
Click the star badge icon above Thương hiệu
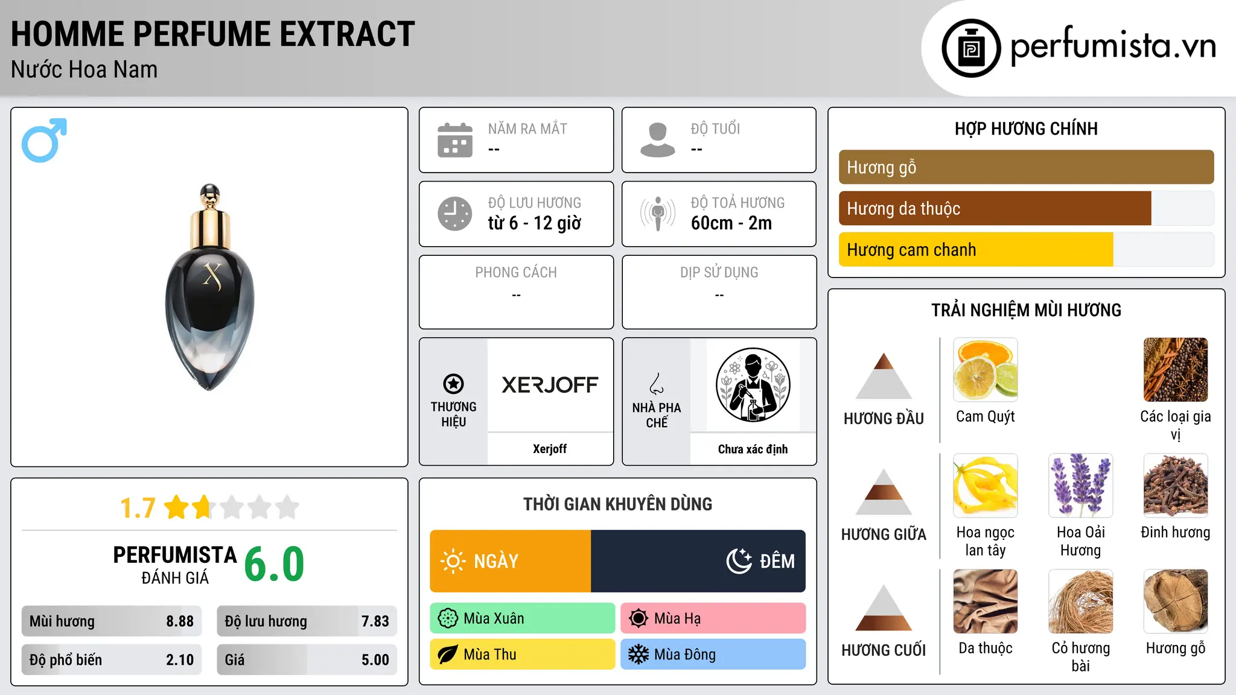453,383
